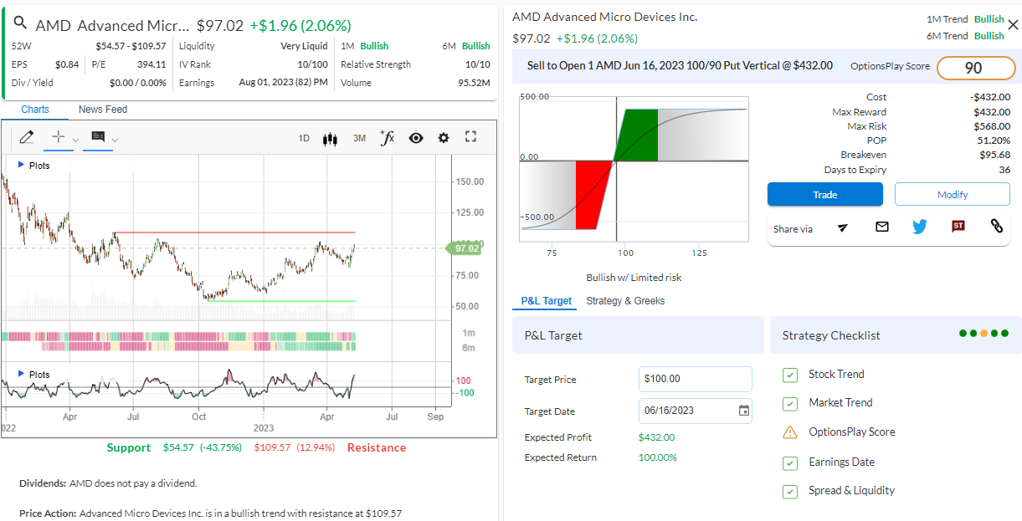This screenshot has width=1022, height=521.
Task: Open the crosshair tool dropdown arrow
Action: 75,140
